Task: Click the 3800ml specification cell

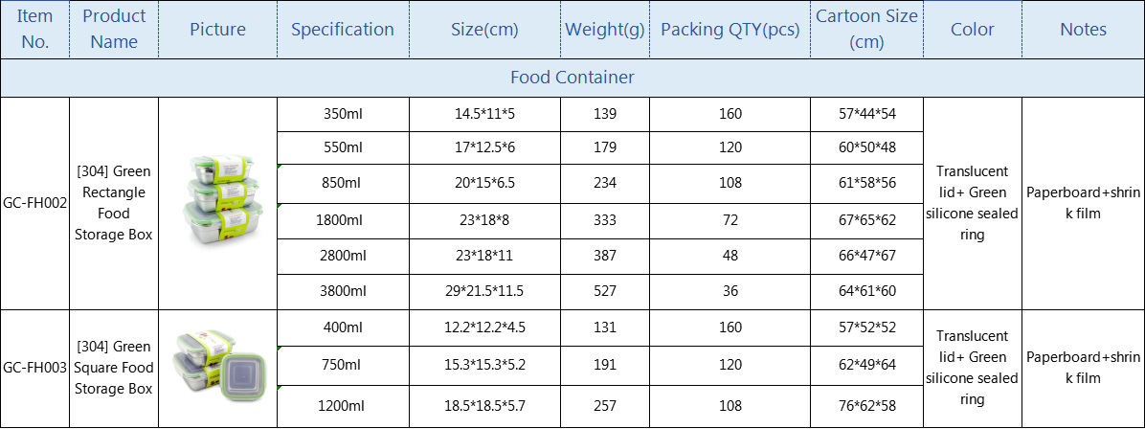Action: [x=342, y=291]
